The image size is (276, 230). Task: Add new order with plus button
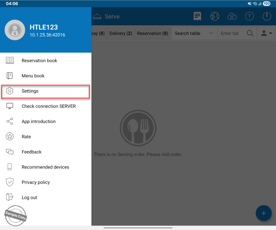tap(264, 213)
